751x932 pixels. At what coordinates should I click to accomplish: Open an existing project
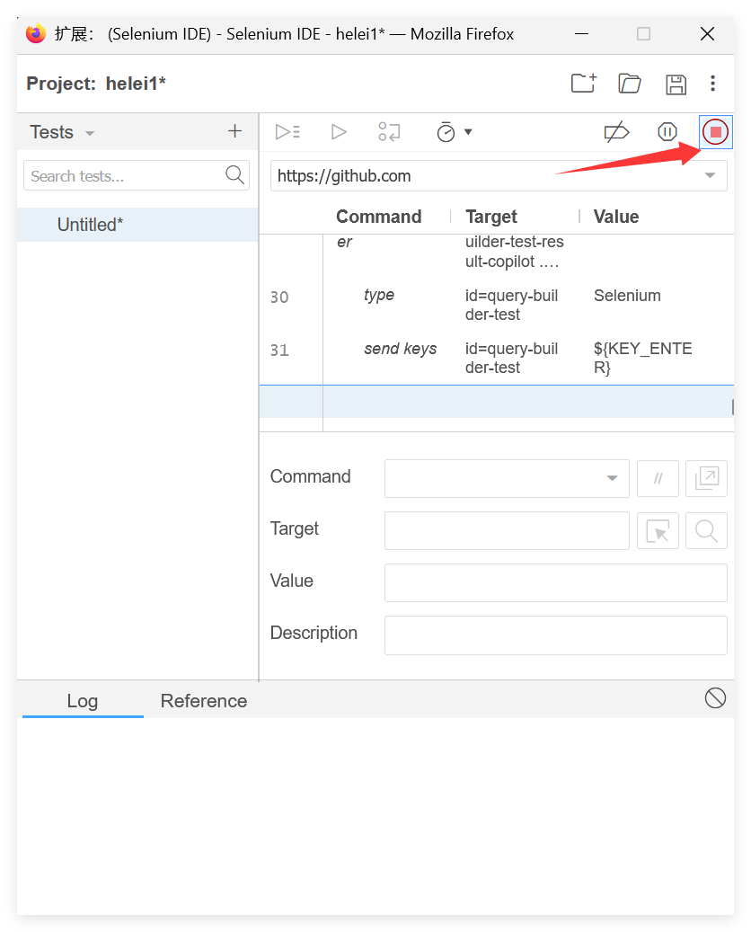click(x=630, y=84)
